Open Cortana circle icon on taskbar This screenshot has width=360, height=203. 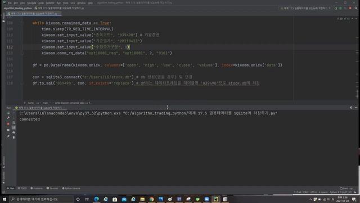[x=78, y=199]
